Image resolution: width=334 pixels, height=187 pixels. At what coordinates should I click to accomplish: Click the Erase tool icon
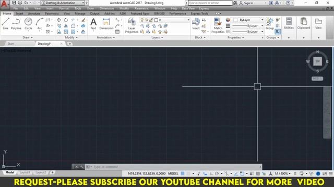click(83, 20)
